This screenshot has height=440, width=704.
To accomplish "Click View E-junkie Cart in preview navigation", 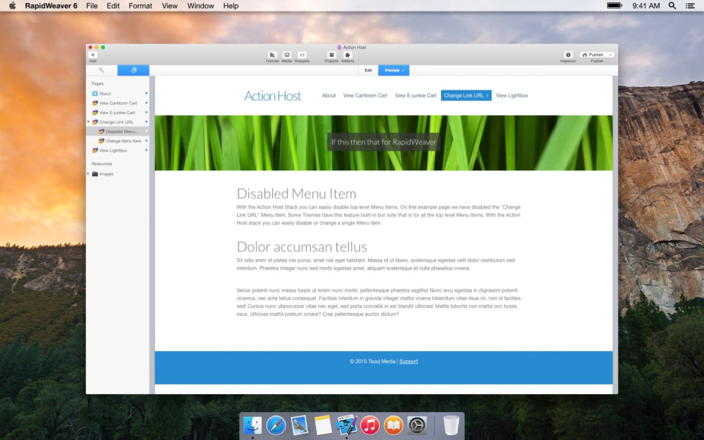I will click(x=415, y=95).
